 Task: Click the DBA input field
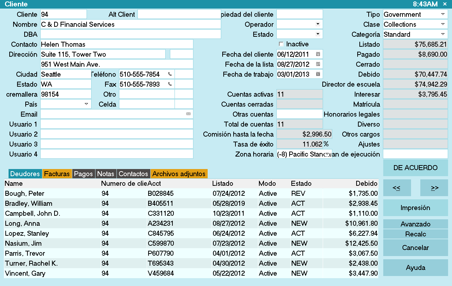coord(131,34)
